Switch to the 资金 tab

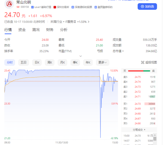coord(22,30)
